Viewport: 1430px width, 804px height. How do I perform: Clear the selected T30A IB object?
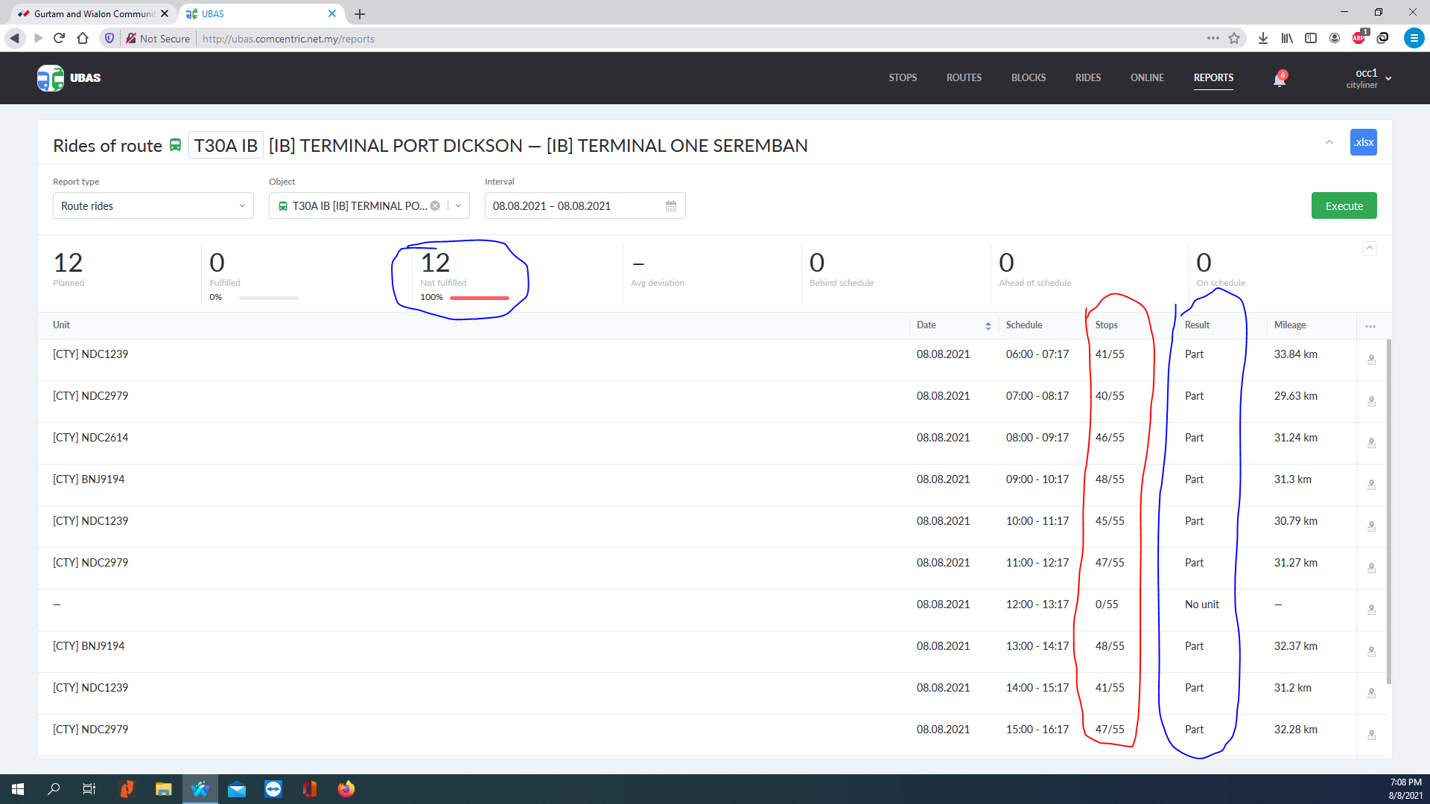coord(435,206)
